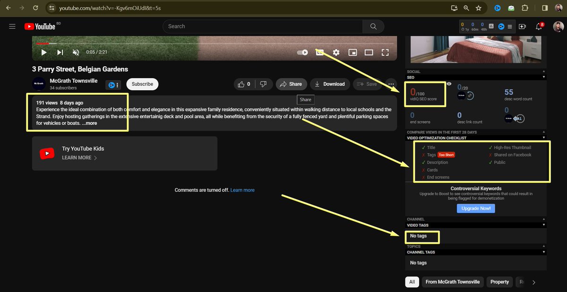Enter fullscreen mode on the video player
This screenshot has width=567, height=292.
click(385, 52)
